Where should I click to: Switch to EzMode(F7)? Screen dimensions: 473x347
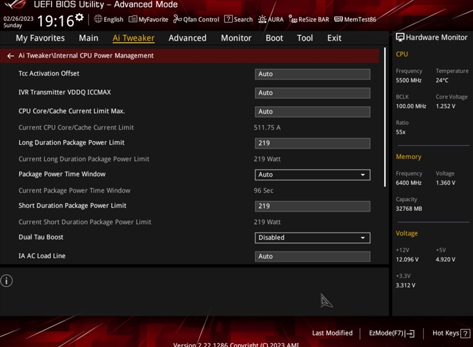(x=391, y=333)
